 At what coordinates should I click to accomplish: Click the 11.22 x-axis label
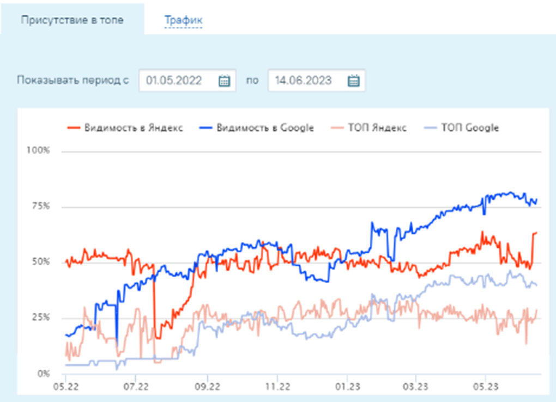click(x=277, y=386)
